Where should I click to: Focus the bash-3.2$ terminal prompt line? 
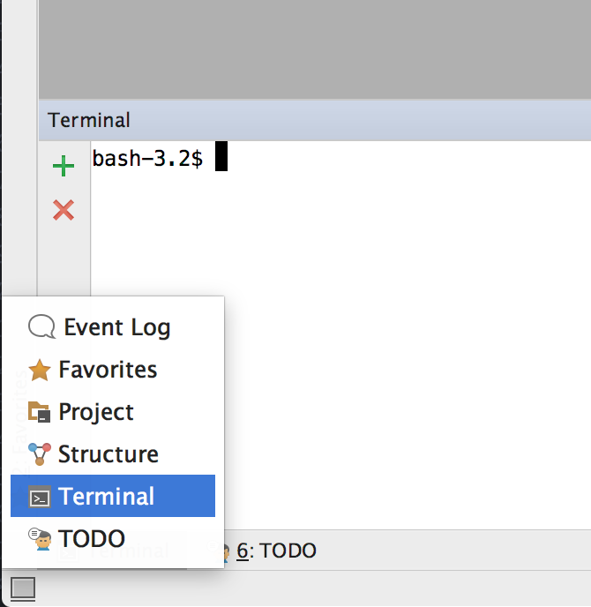(160, 158)
